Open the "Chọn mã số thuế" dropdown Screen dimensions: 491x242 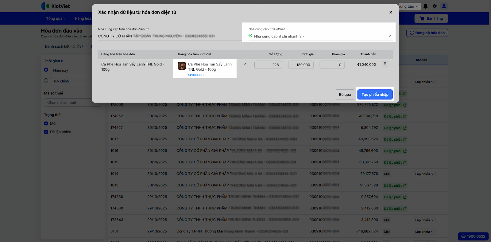pyautogui.click(x=72, y=103)
